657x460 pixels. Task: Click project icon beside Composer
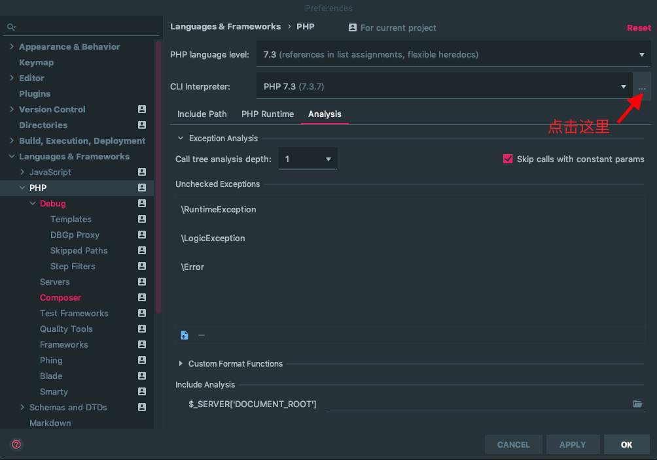coord(142,297)
